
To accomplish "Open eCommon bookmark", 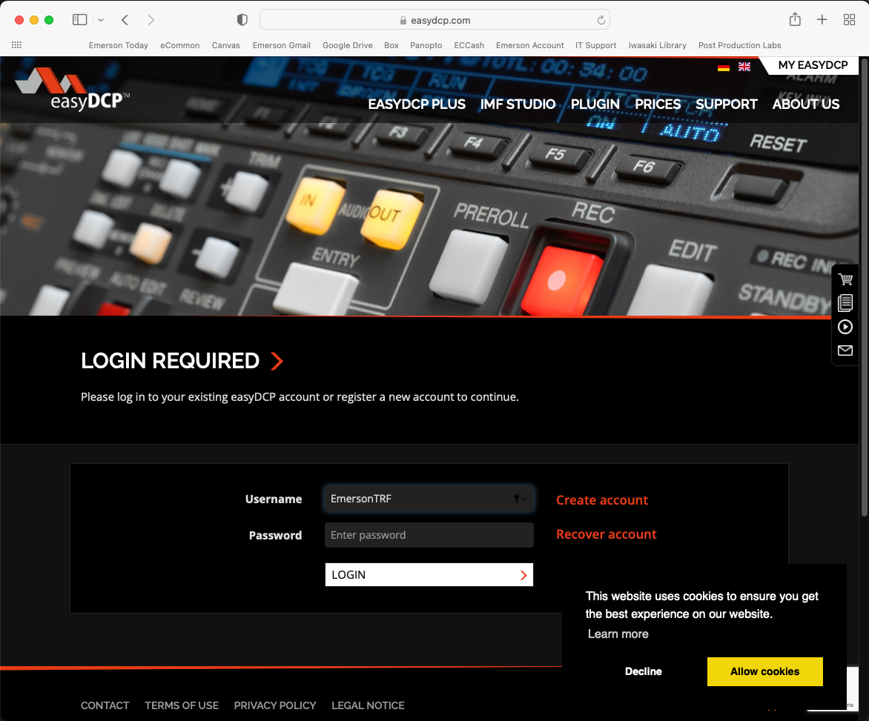I will click(180, 45).
